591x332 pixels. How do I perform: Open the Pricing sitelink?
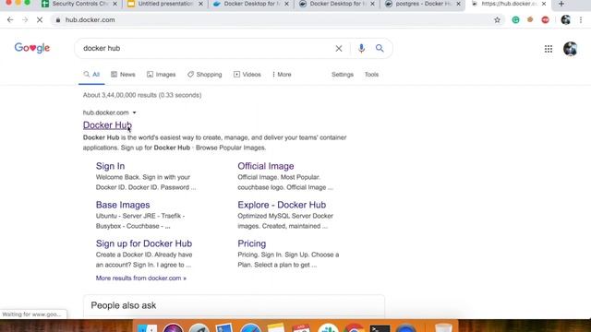click(252, 243)
